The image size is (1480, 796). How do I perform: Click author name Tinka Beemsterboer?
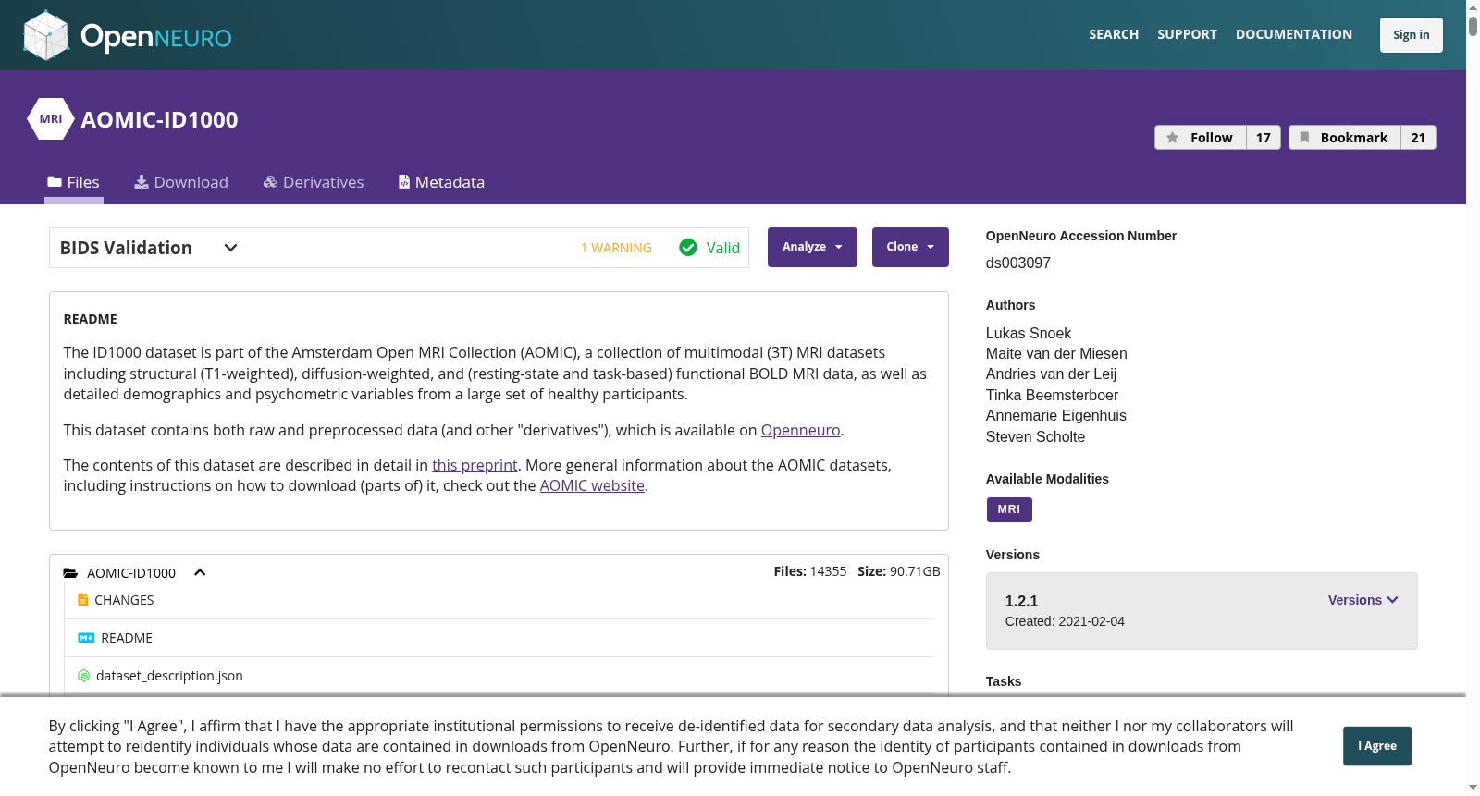point(1052,395)
